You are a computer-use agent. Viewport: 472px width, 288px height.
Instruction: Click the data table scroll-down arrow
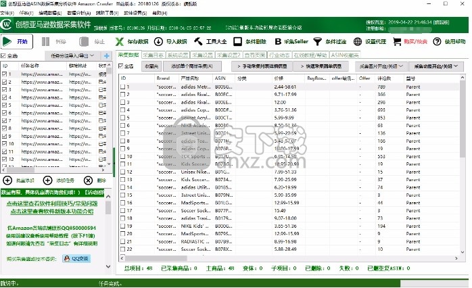point(463,252)
